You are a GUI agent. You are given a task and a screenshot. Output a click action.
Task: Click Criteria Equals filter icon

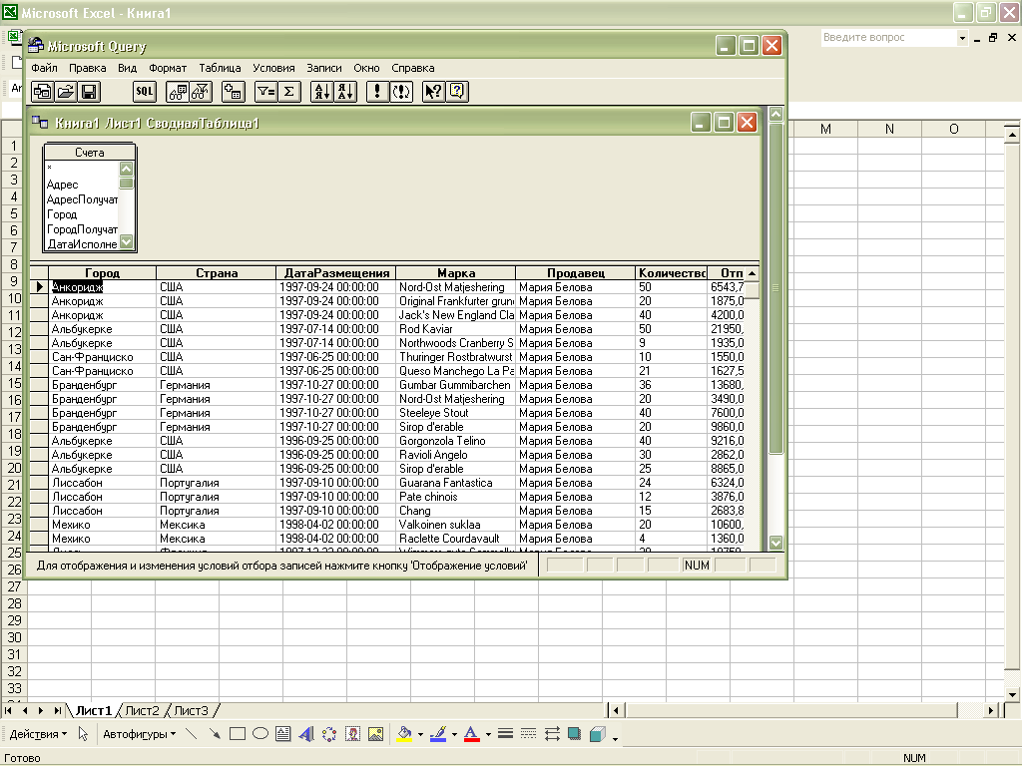tap(265, 92)
